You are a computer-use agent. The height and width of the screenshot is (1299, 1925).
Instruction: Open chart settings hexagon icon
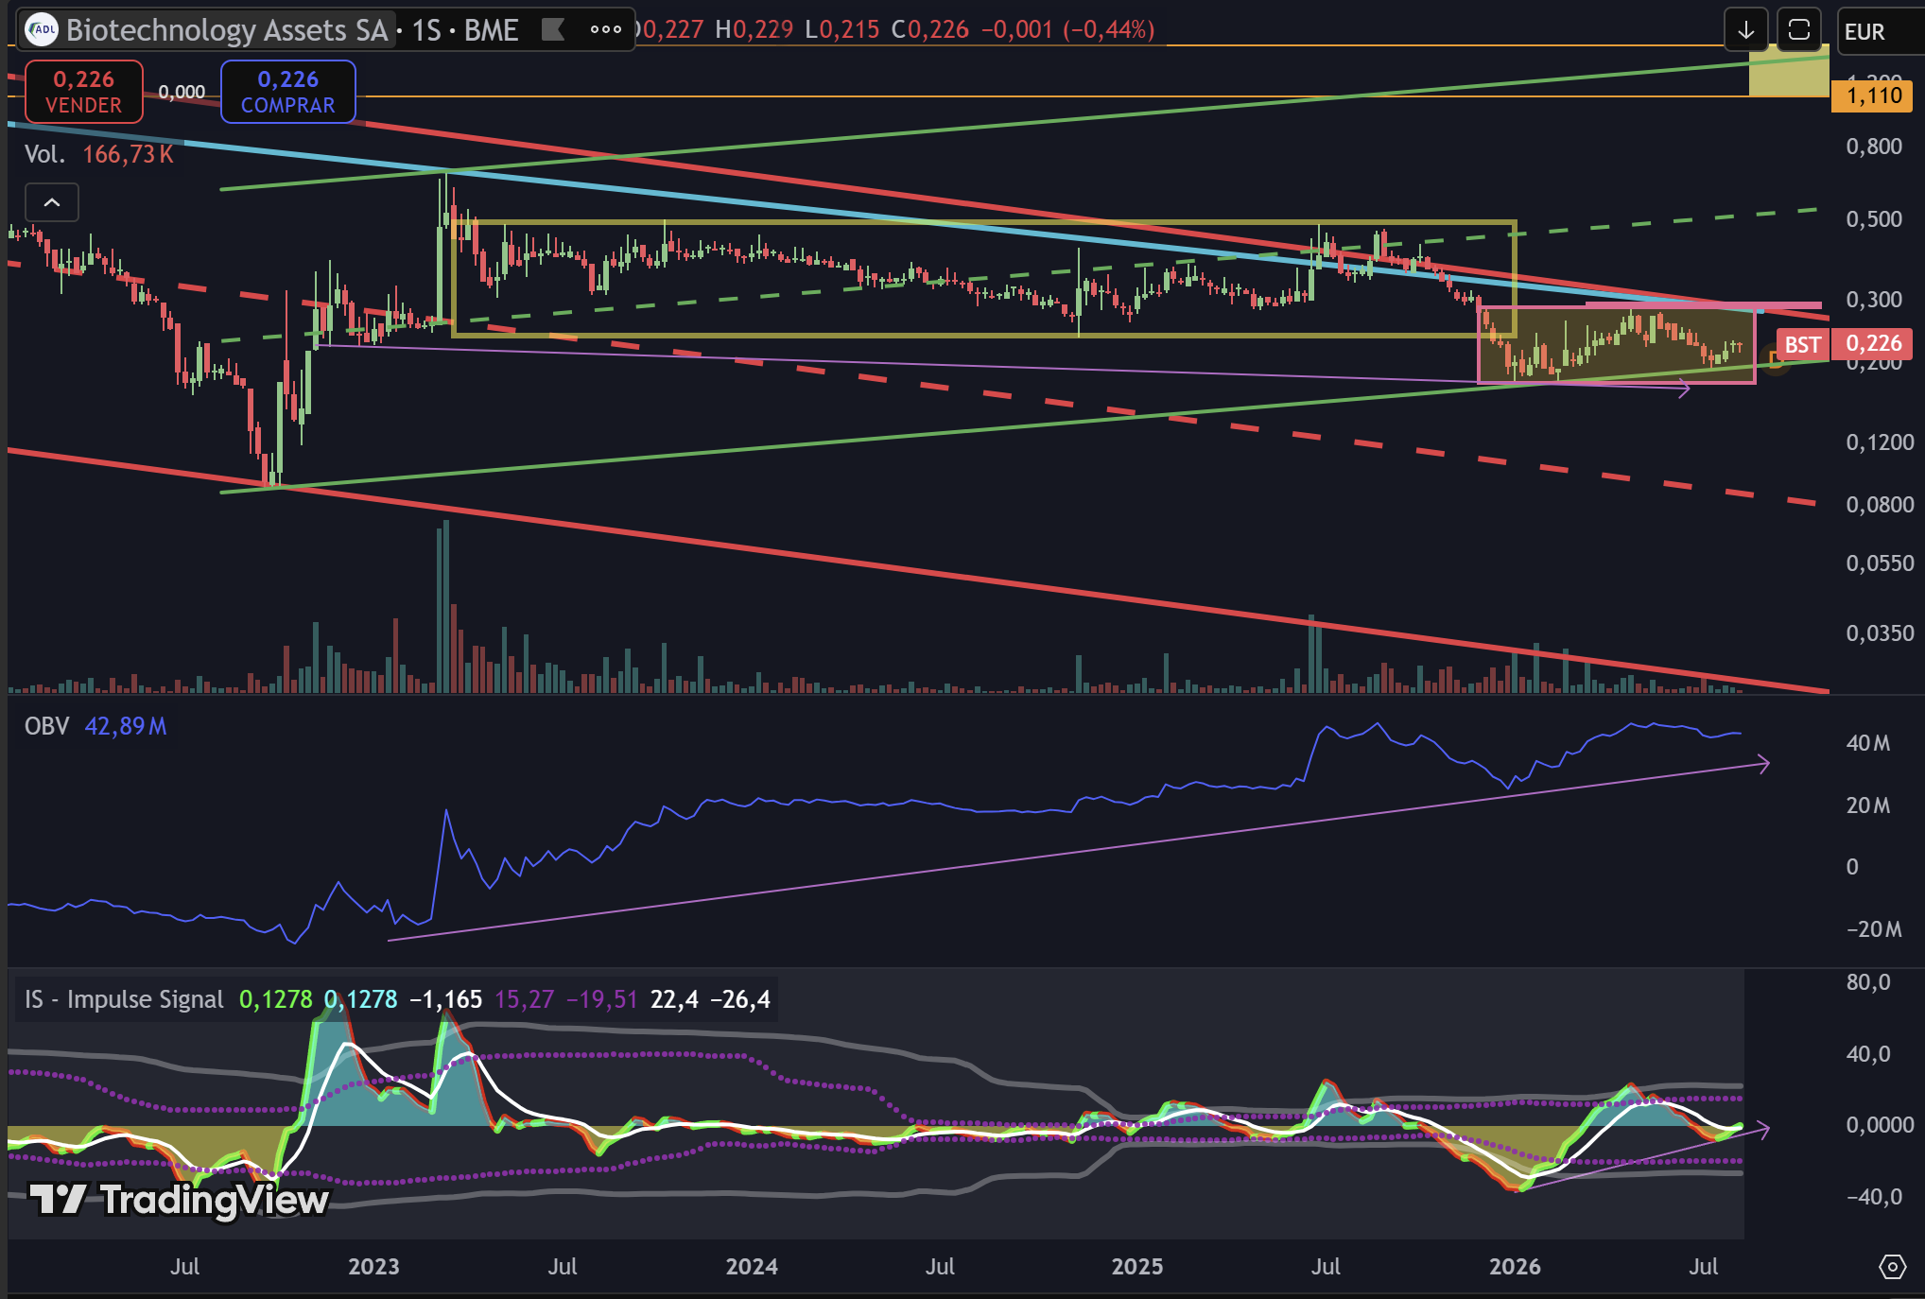tap(1893, 1266)
